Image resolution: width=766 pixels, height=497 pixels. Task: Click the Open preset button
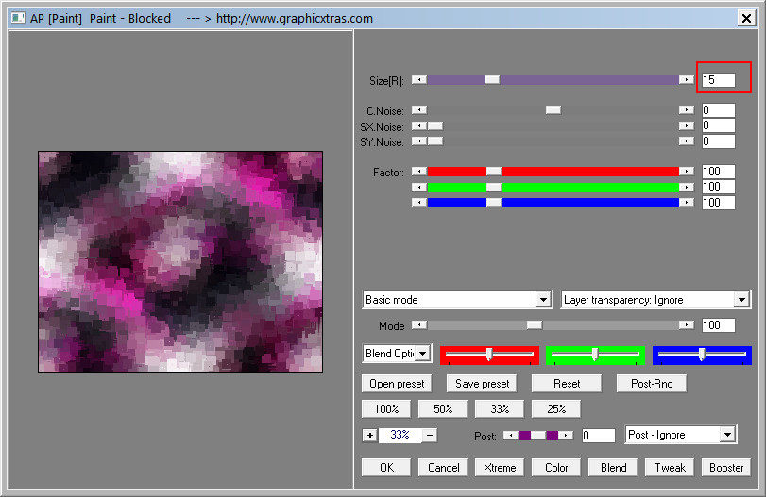pyautogui.click(x=397, y=384)
